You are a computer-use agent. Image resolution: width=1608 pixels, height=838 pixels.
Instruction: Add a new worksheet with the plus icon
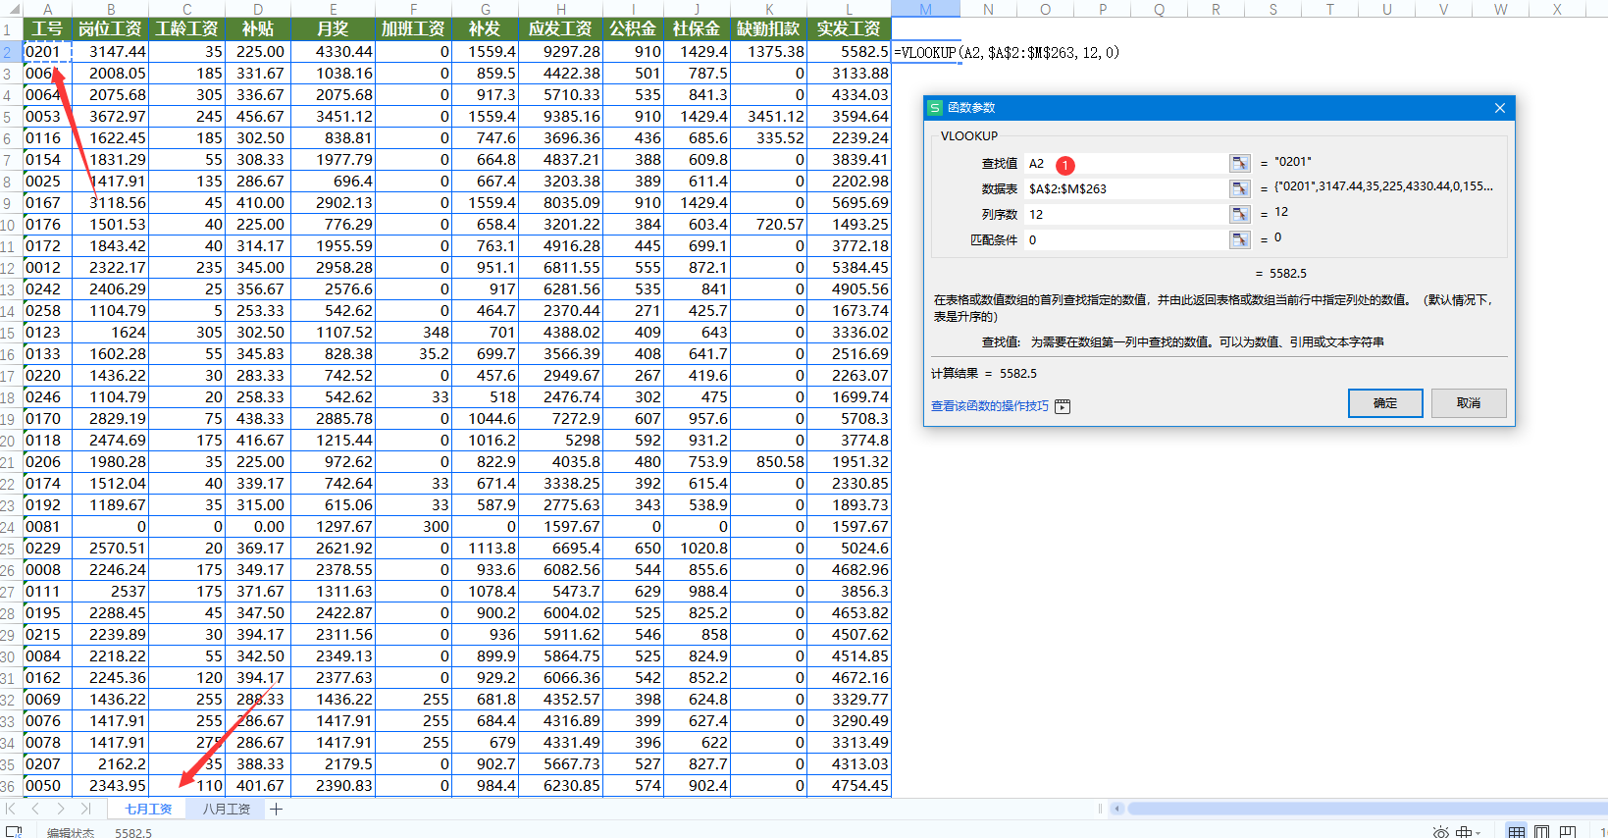277,809
